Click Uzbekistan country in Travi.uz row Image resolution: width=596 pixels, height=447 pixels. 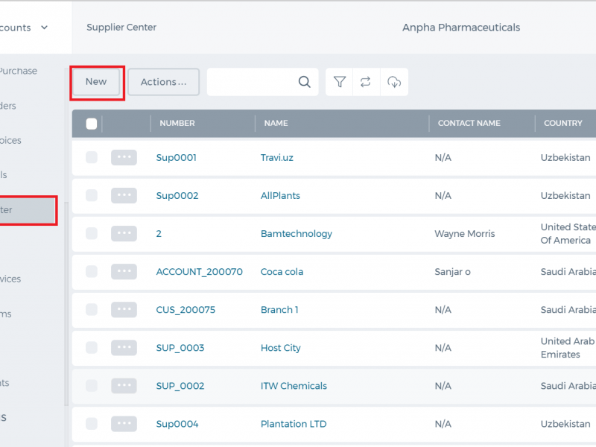tap(565, 158)
